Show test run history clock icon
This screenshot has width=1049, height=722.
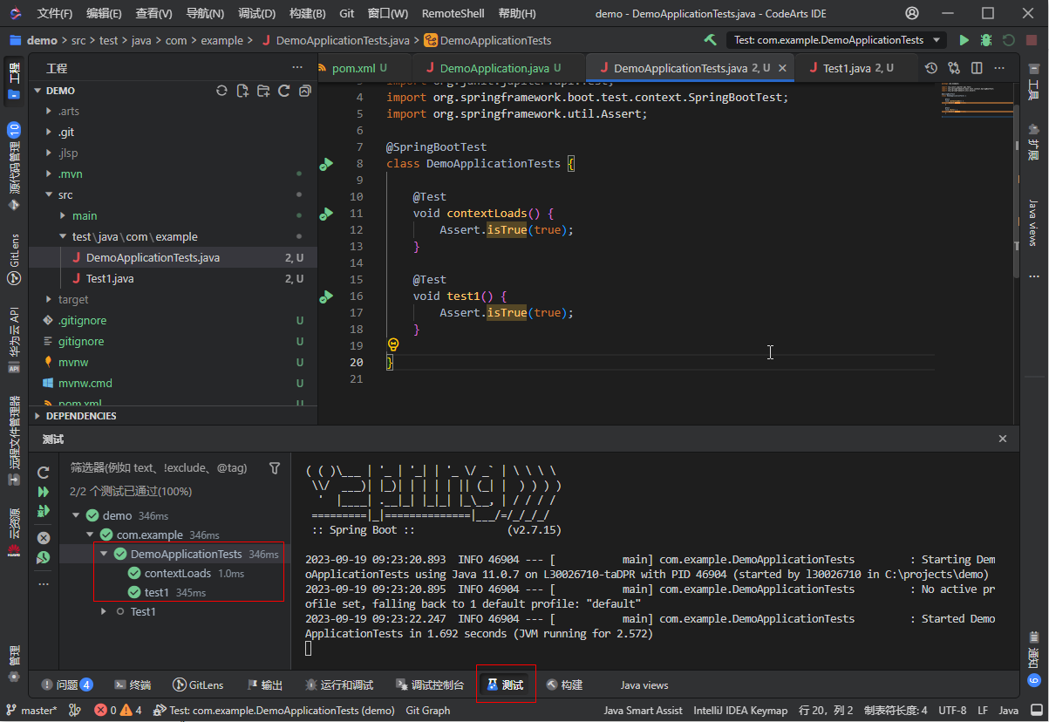(43, 559)
